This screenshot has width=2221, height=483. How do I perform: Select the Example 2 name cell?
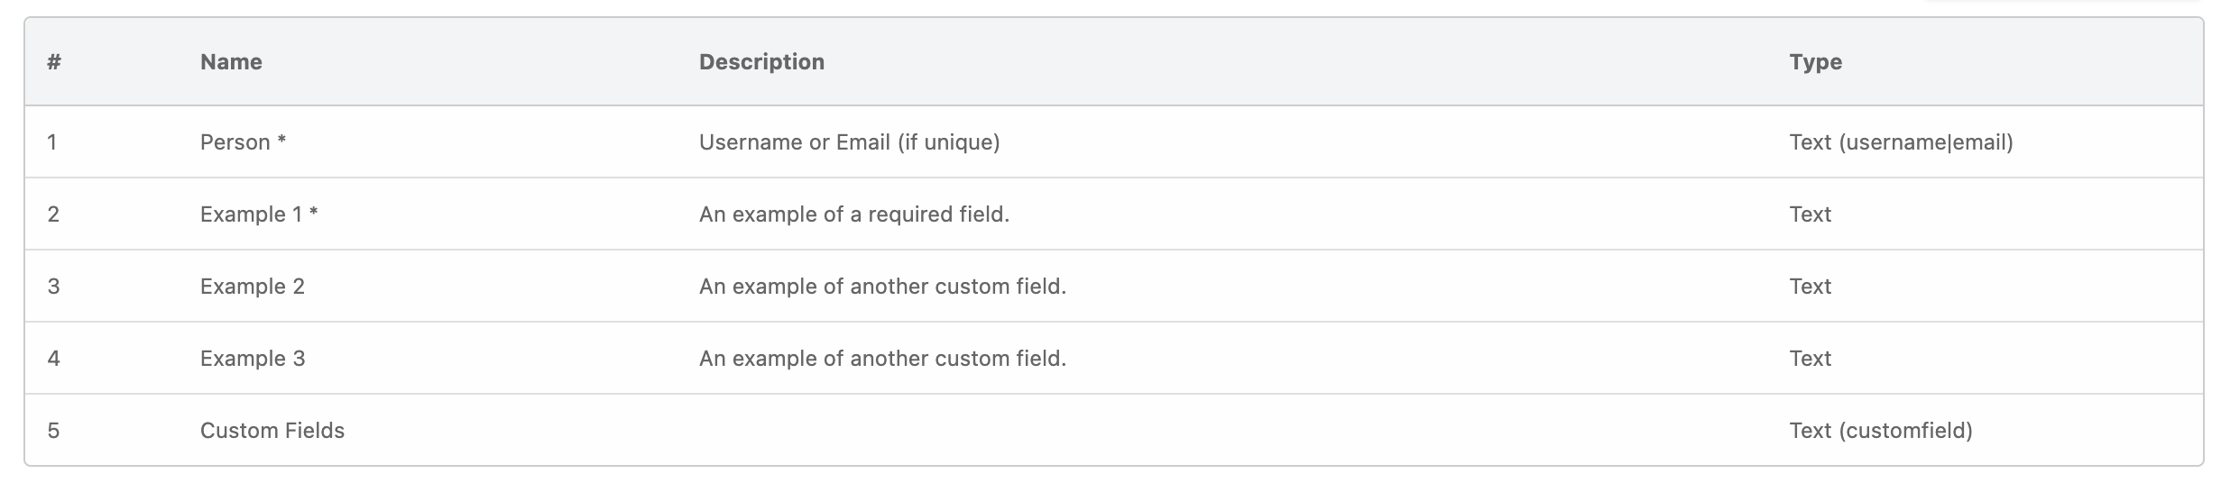(253, 287)
